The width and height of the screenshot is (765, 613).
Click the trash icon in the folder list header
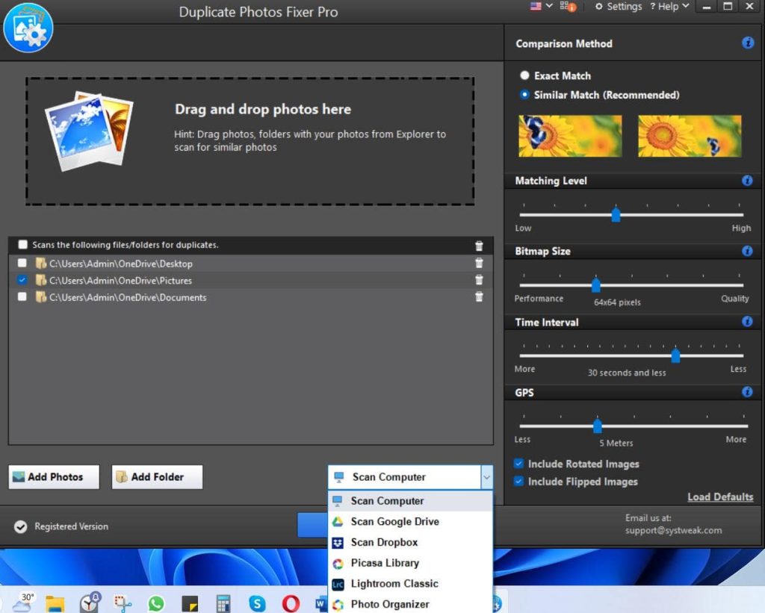click(x=479, y=246)
